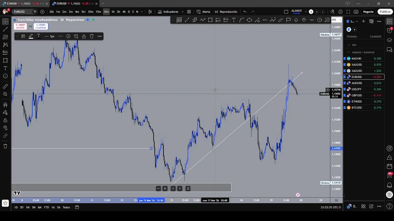Image resolution: width=394 pixels, height=221 pixels.
Task: Click the trash bin in left sidebar
Action: (x=5, y=146)
